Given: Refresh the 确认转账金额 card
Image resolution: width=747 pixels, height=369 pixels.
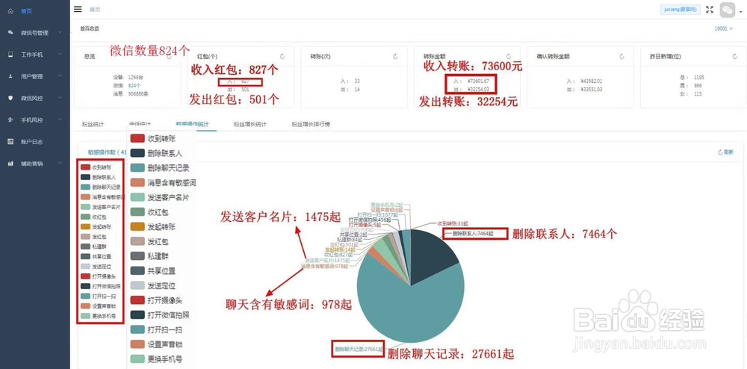Looking at the screenshot, I should point(622,56).
